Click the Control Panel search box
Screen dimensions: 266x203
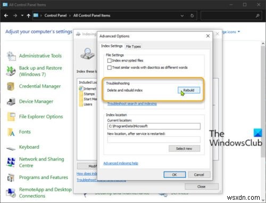point(231,15)
